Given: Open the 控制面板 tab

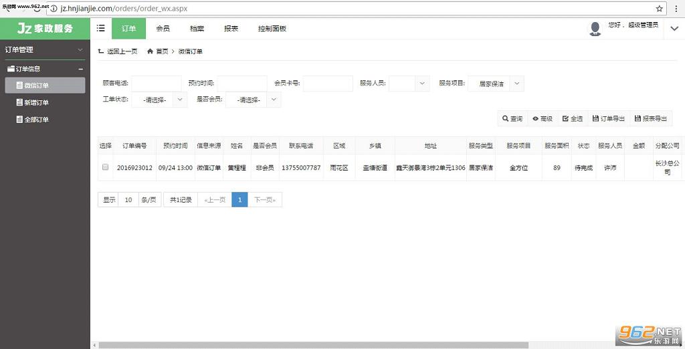Looking at the screenshot, I should click(x=272, y=28).
